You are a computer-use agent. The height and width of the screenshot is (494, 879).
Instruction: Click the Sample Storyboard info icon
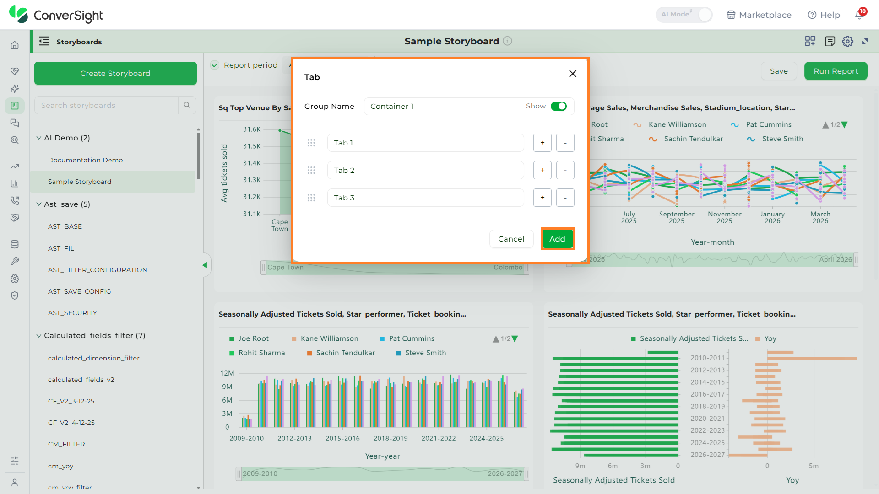pyautogui.click(x=507, y=41)
